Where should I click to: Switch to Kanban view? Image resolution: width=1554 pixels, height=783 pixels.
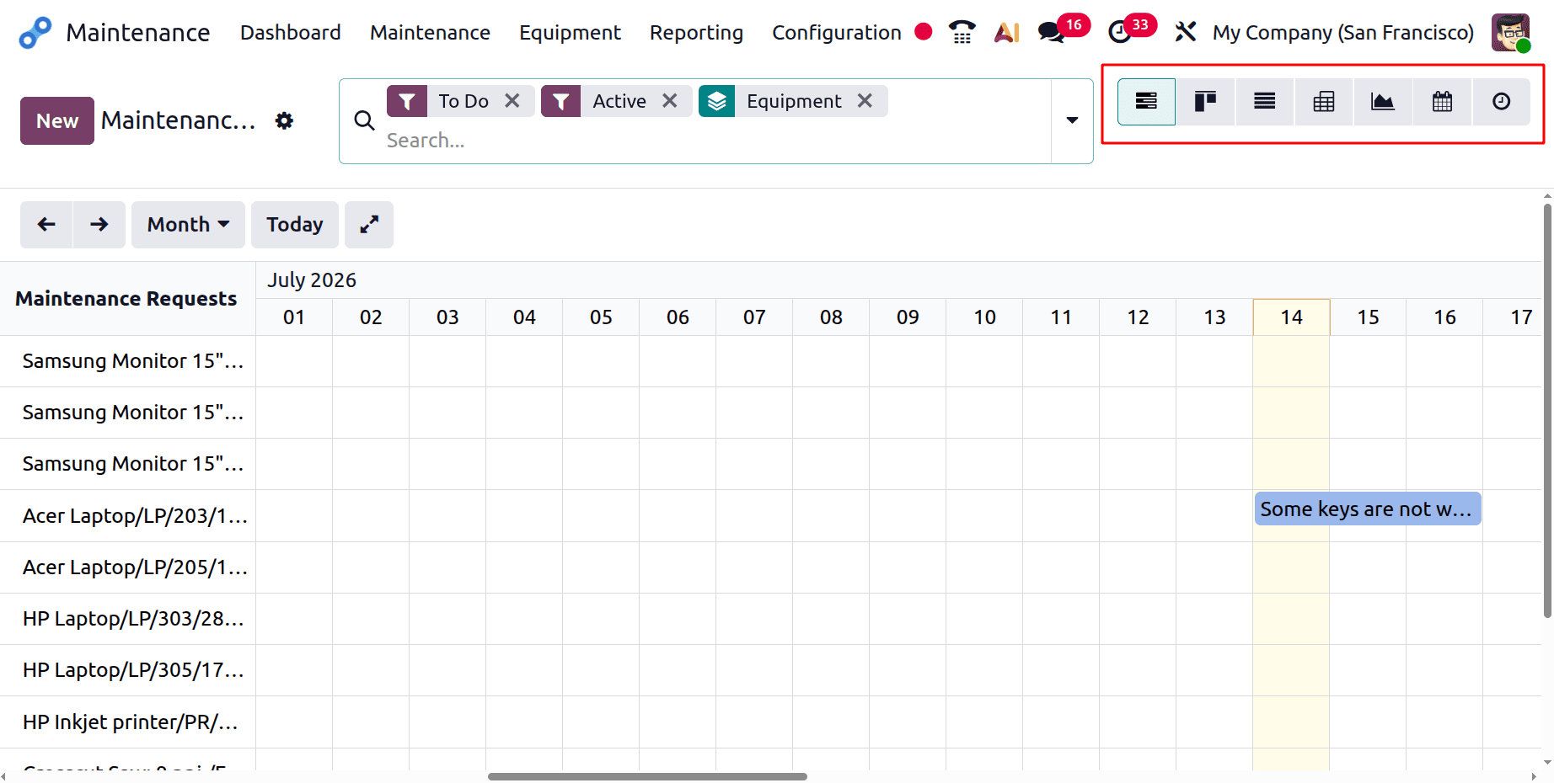tap(1206, 102)
